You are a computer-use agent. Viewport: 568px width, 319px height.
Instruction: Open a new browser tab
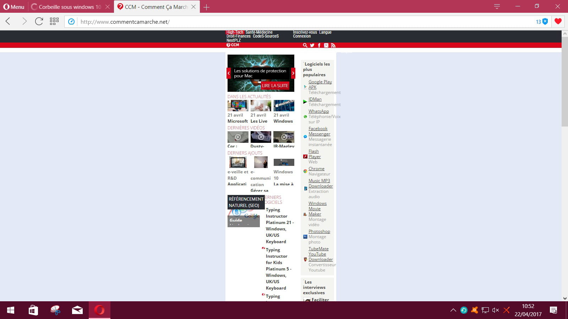[x=206, y=7]
